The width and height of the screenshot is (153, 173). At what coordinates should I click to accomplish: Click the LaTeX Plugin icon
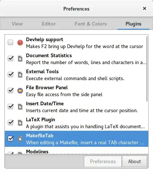[20, 123]
